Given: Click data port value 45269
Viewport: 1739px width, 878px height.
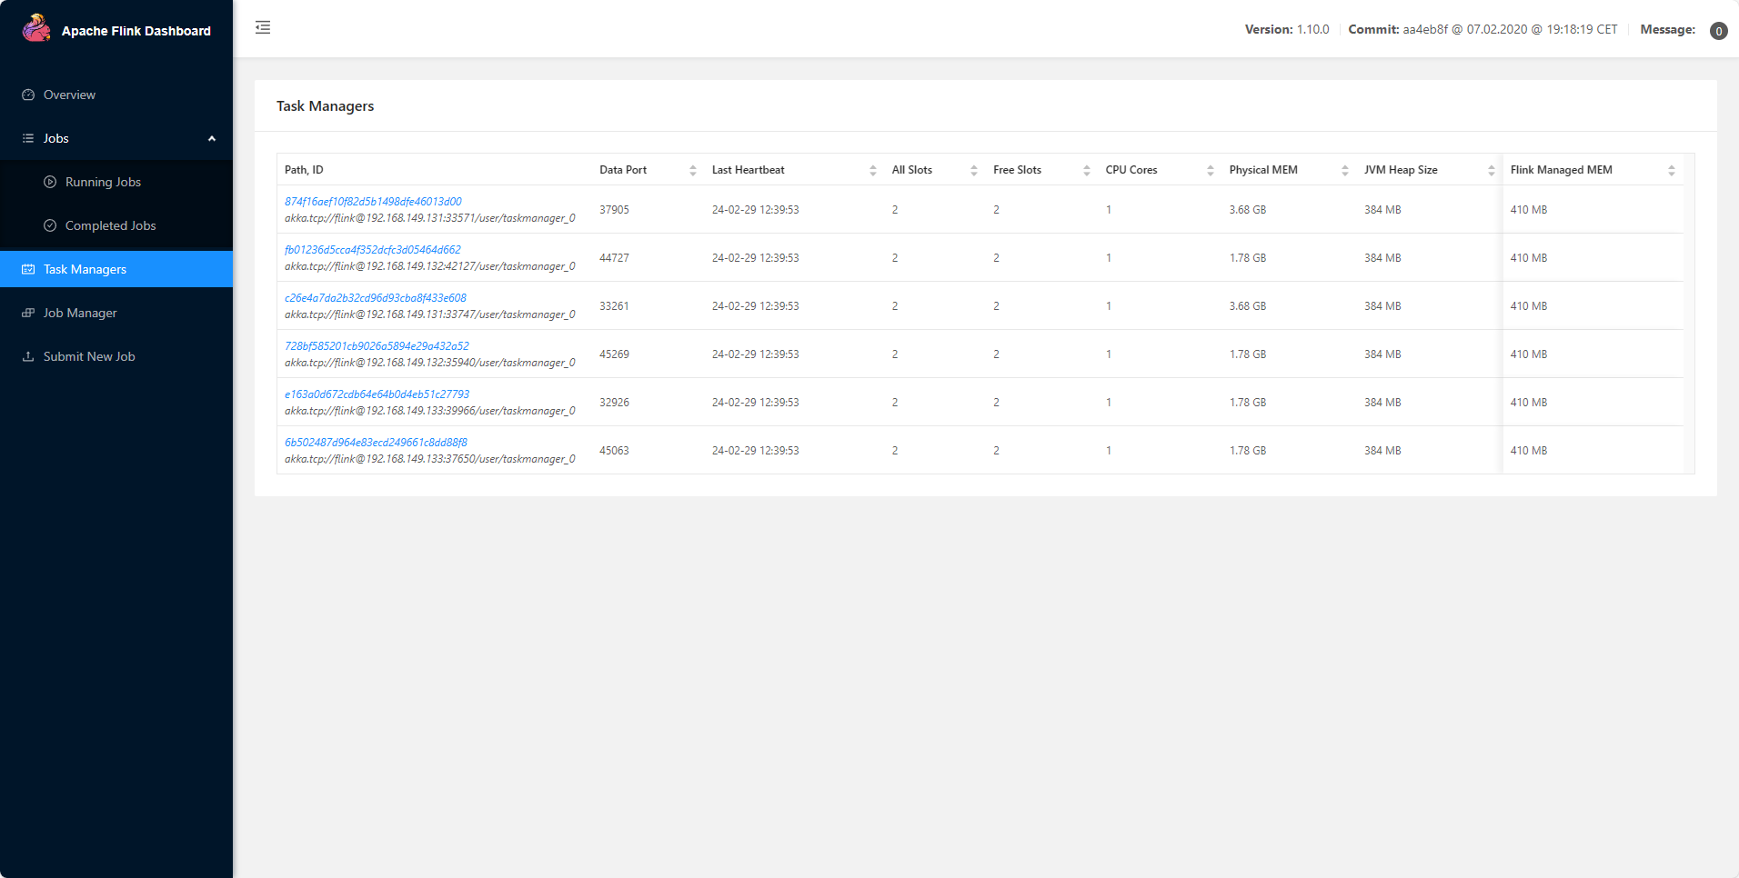Looking at the screenshot, I should pos(614,354).
